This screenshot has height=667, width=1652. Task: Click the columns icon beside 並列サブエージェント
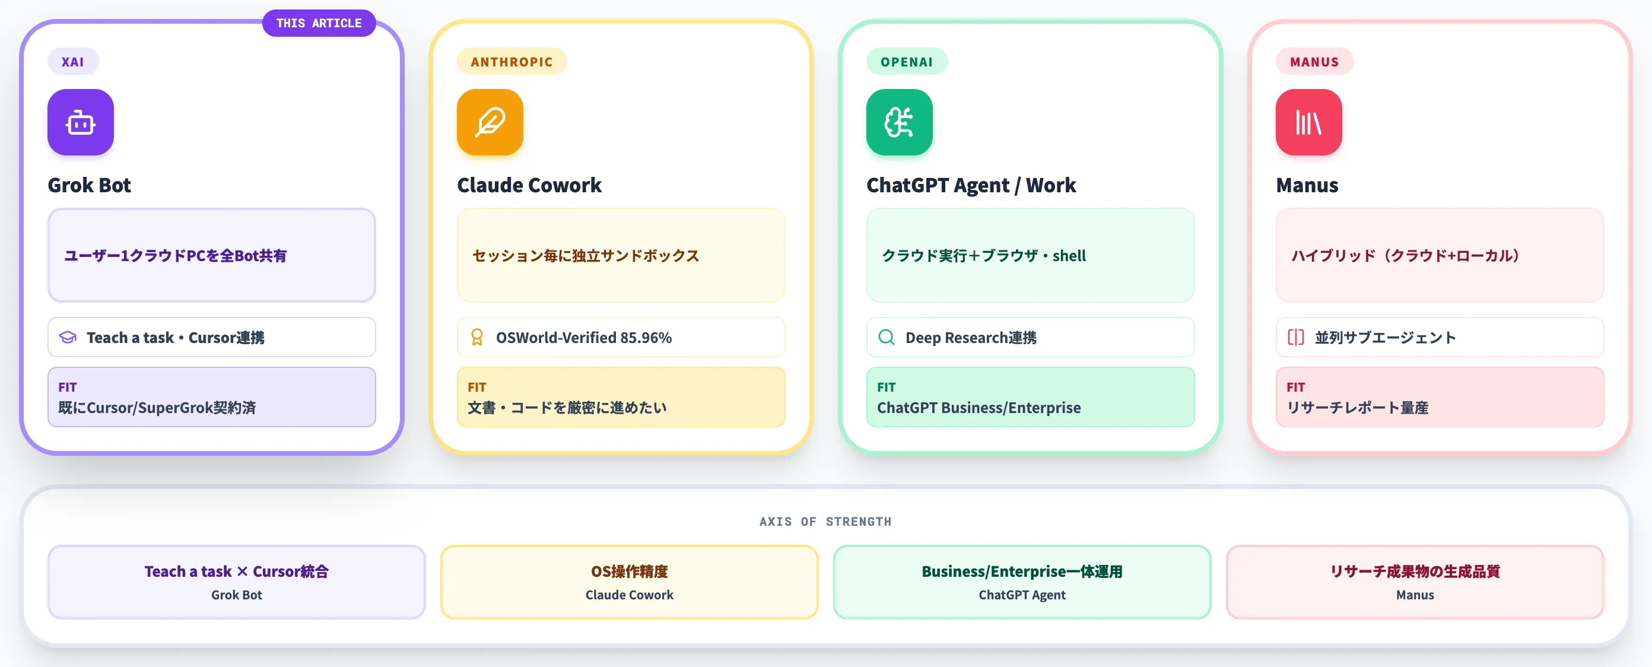pyautogui.click(x=1295, y=337)
